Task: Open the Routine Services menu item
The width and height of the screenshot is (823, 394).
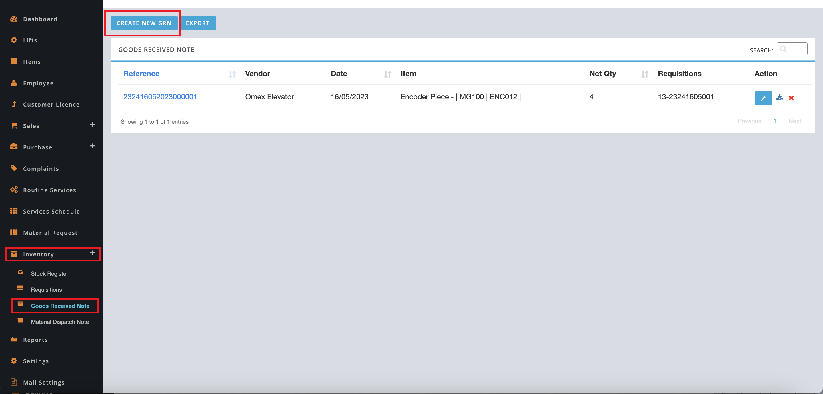Action: [x=49, y=190]
